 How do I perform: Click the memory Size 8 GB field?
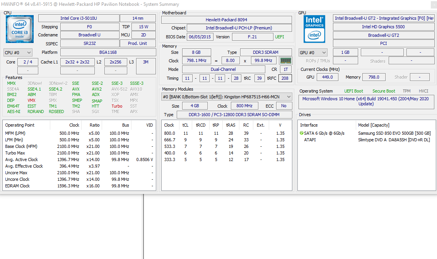pyautogui.click(x=196, y=53)
